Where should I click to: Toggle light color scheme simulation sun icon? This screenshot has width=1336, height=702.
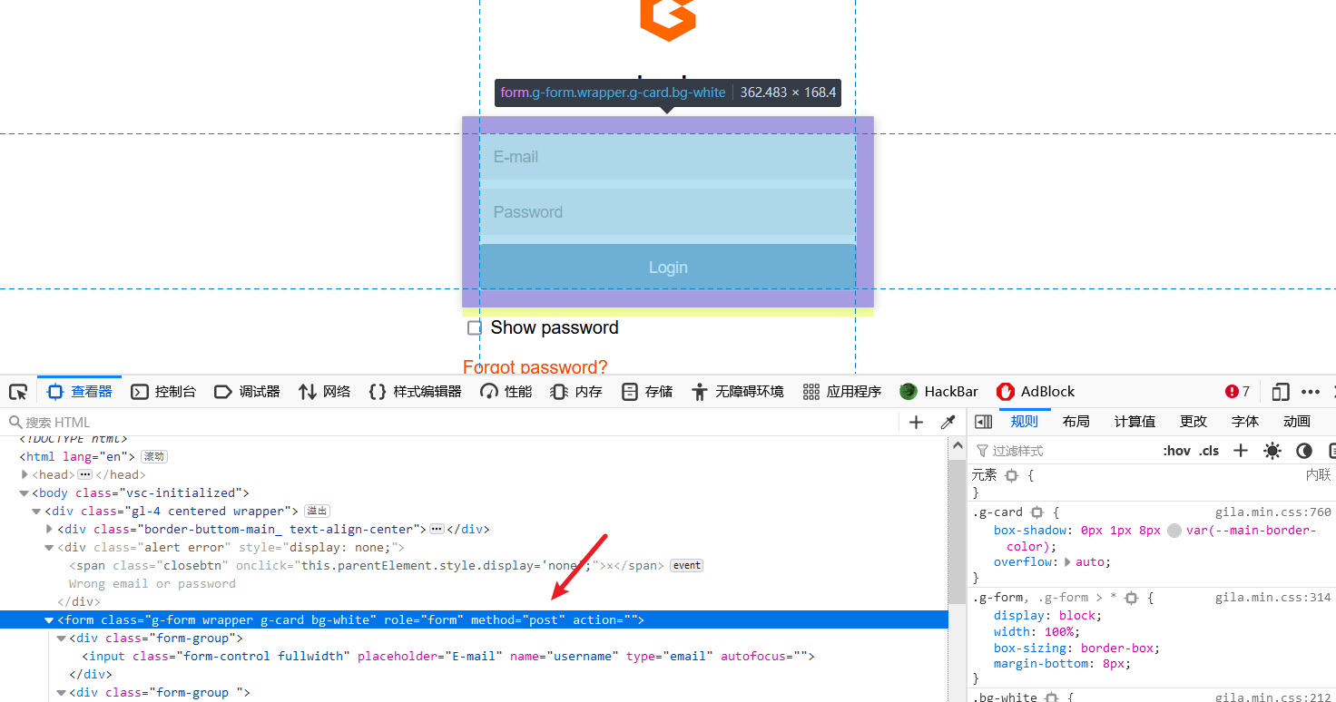pos(1272,451)
